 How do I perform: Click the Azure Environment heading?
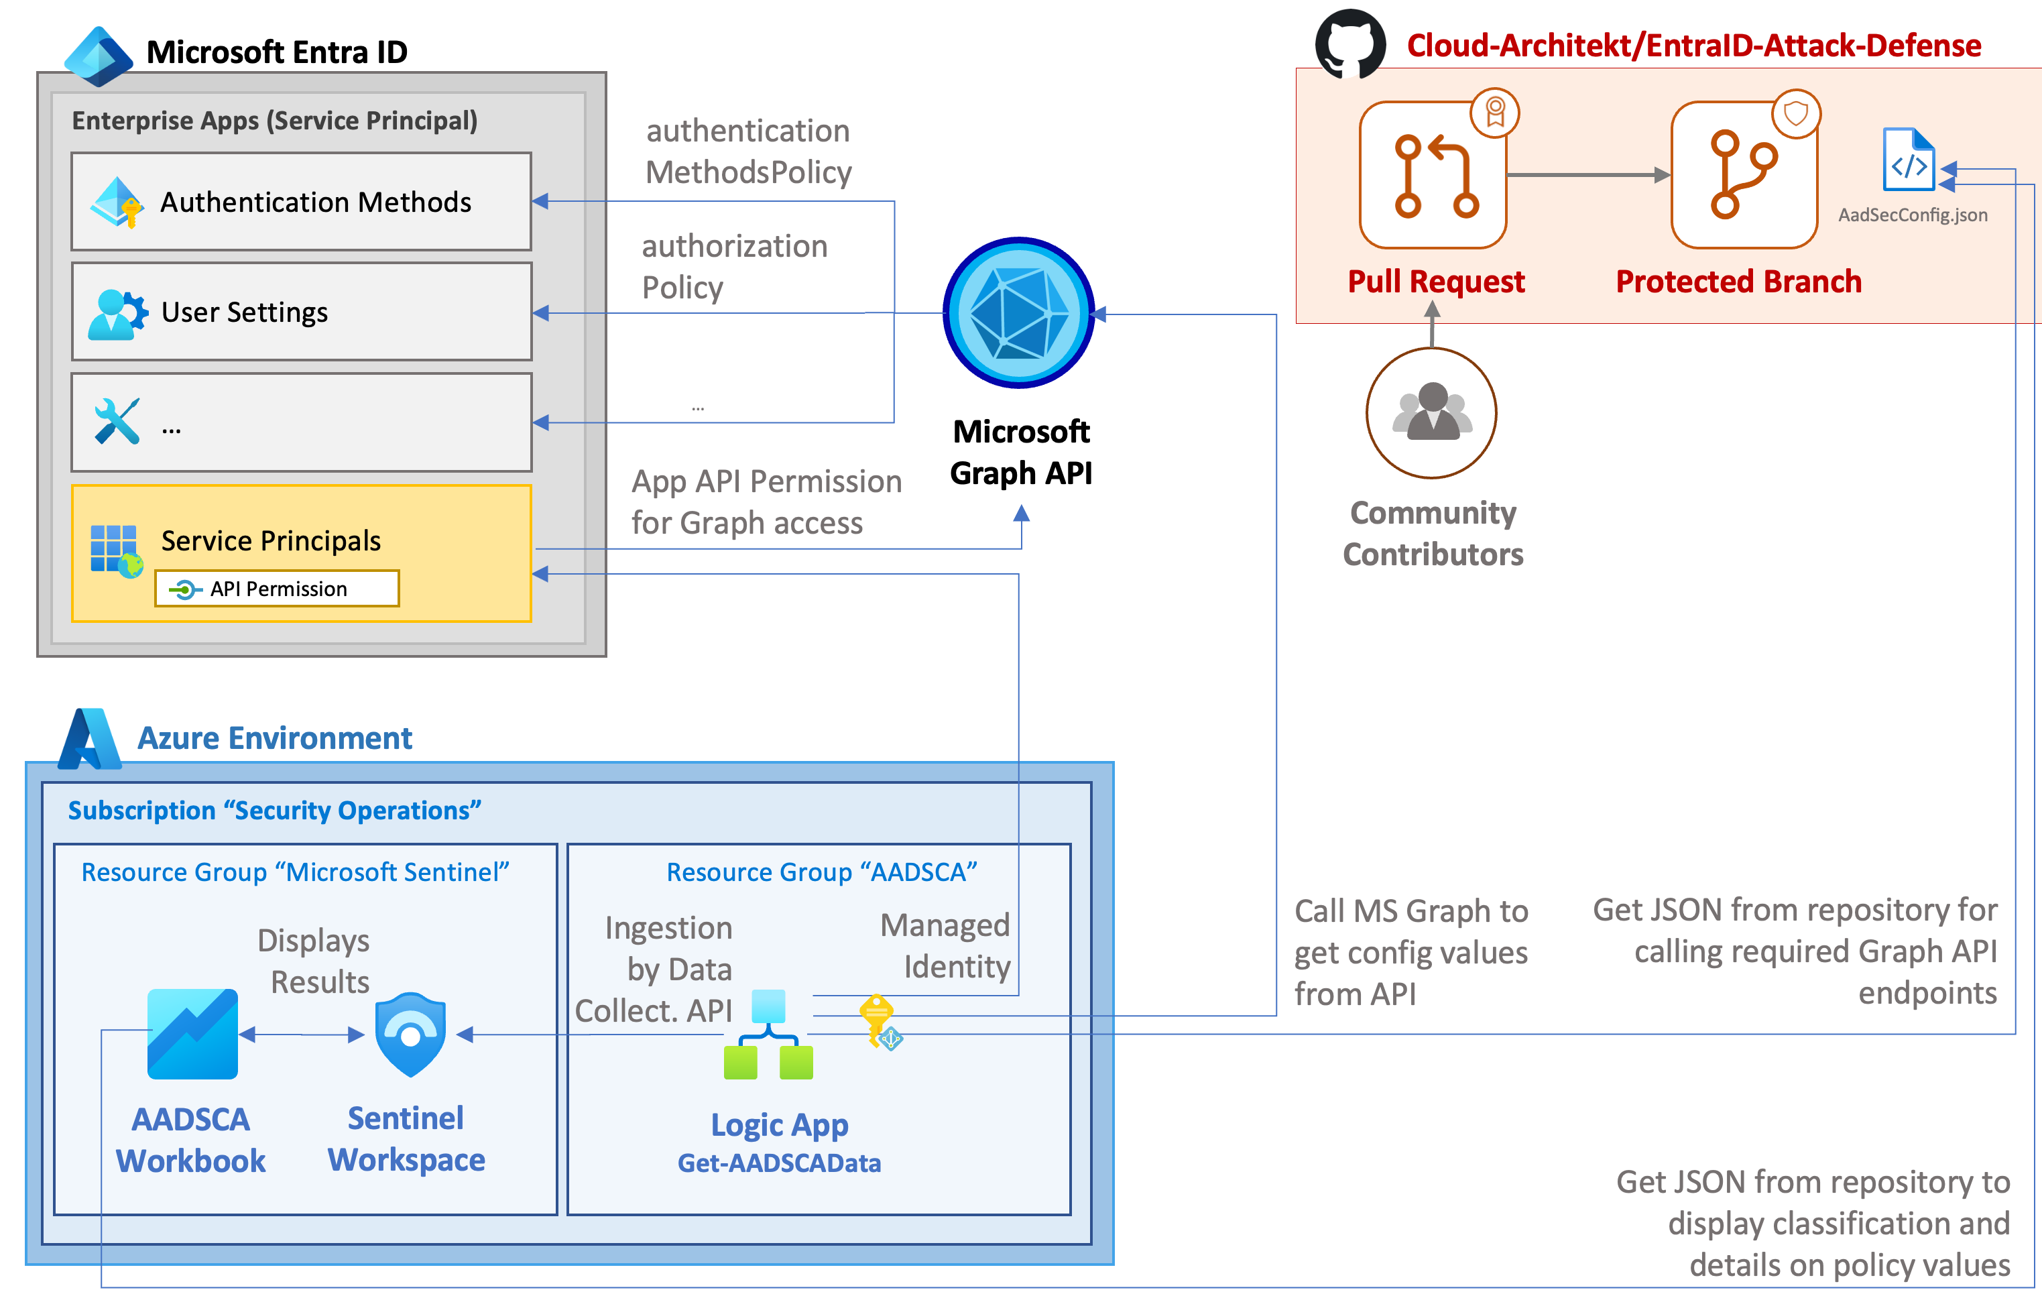[x=275, y=739]
